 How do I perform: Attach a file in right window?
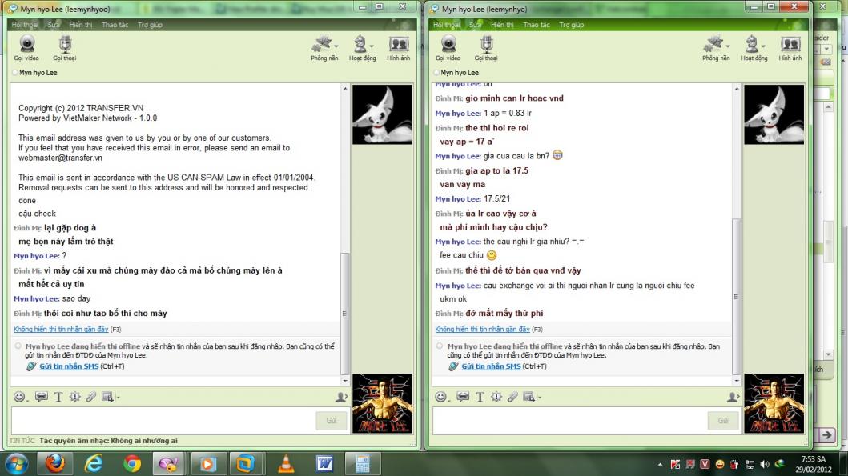point(512,397)
